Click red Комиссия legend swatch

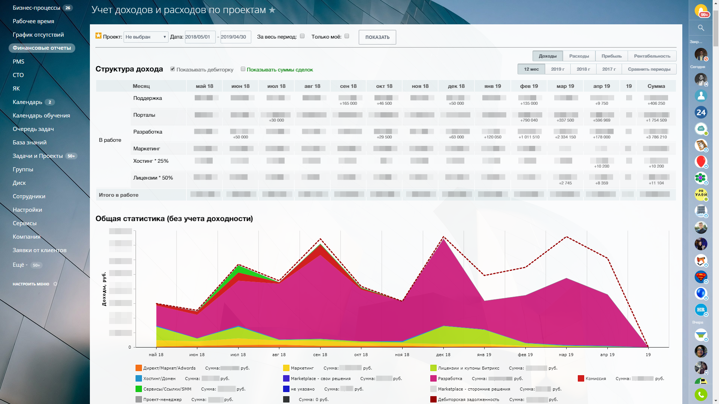pyautogui.click(x=581, y=379)
